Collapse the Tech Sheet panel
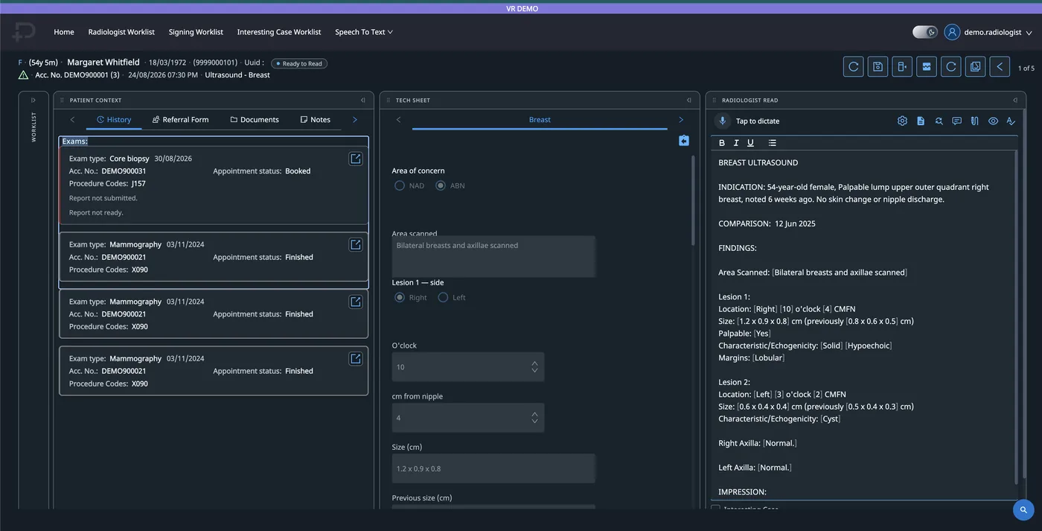This screenshot has width=1042, height=531. click(x=688, y=100)
